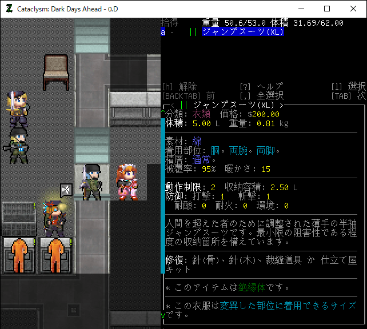Click the price $200.00

264,114
